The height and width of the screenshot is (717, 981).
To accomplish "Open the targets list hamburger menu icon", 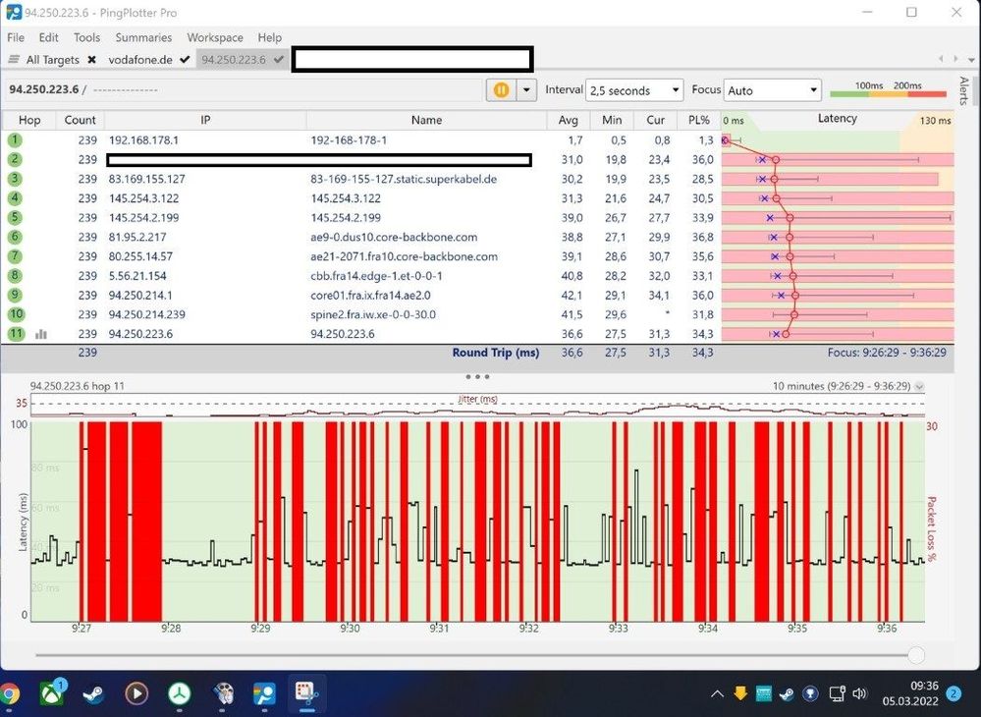I will pyautogui.click(x=16, y=59).
